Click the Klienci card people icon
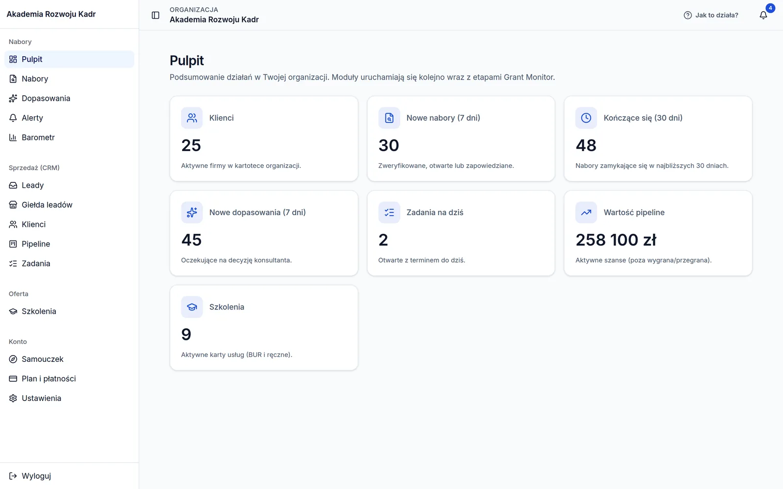The image size is (783, 489). (192, 118)
